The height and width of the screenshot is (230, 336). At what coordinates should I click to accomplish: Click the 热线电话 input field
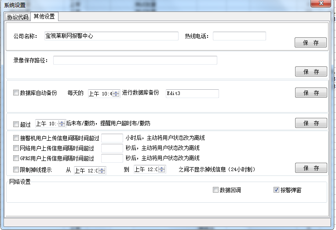[x=239, y=36]
